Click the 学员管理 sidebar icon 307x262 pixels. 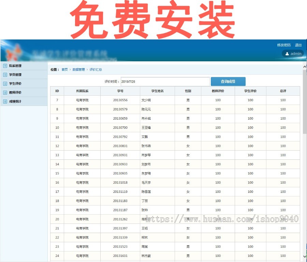(x=5, y=75)
